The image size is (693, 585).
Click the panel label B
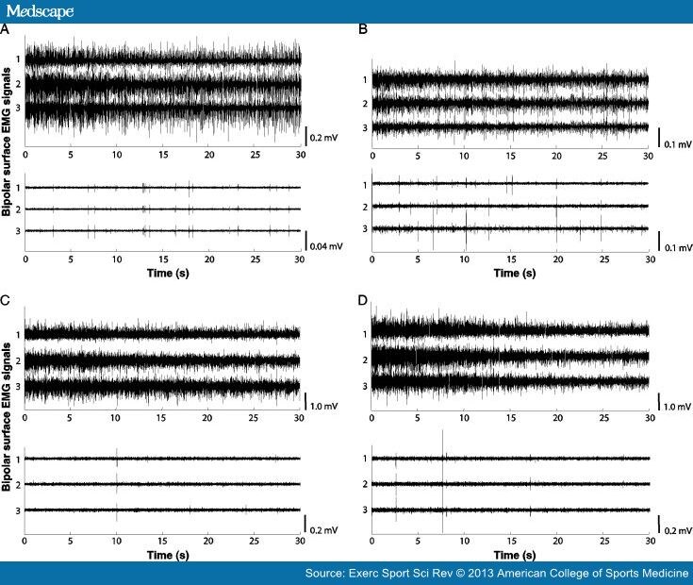tap(363, 29)
